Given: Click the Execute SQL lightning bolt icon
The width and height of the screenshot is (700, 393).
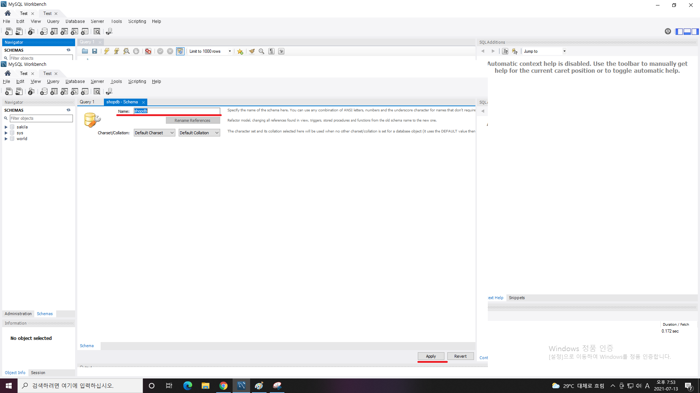Looking at the screenshot, I should (106, 51).
